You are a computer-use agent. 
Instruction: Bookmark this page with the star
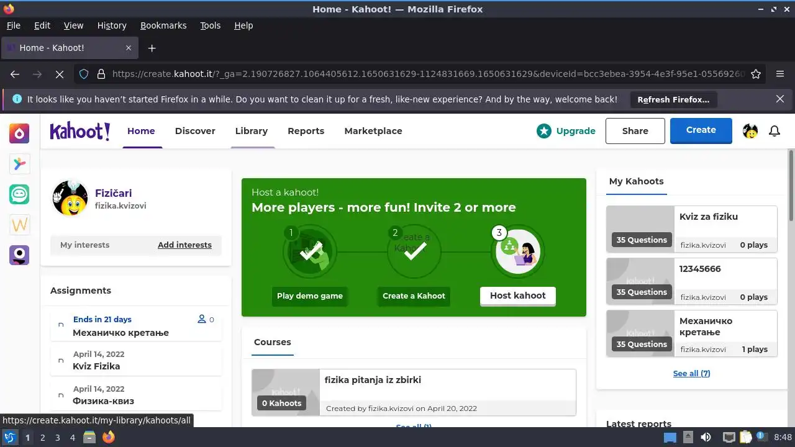pyautogui.click(x=756, y=74)
